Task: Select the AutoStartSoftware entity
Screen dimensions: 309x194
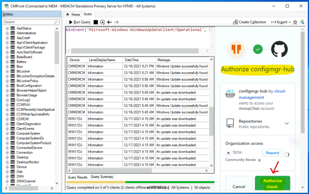Action: 29,52
